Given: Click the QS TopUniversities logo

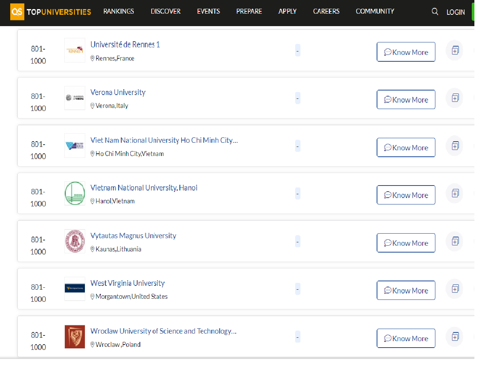Looking at the screenshot, I should 51,12.
